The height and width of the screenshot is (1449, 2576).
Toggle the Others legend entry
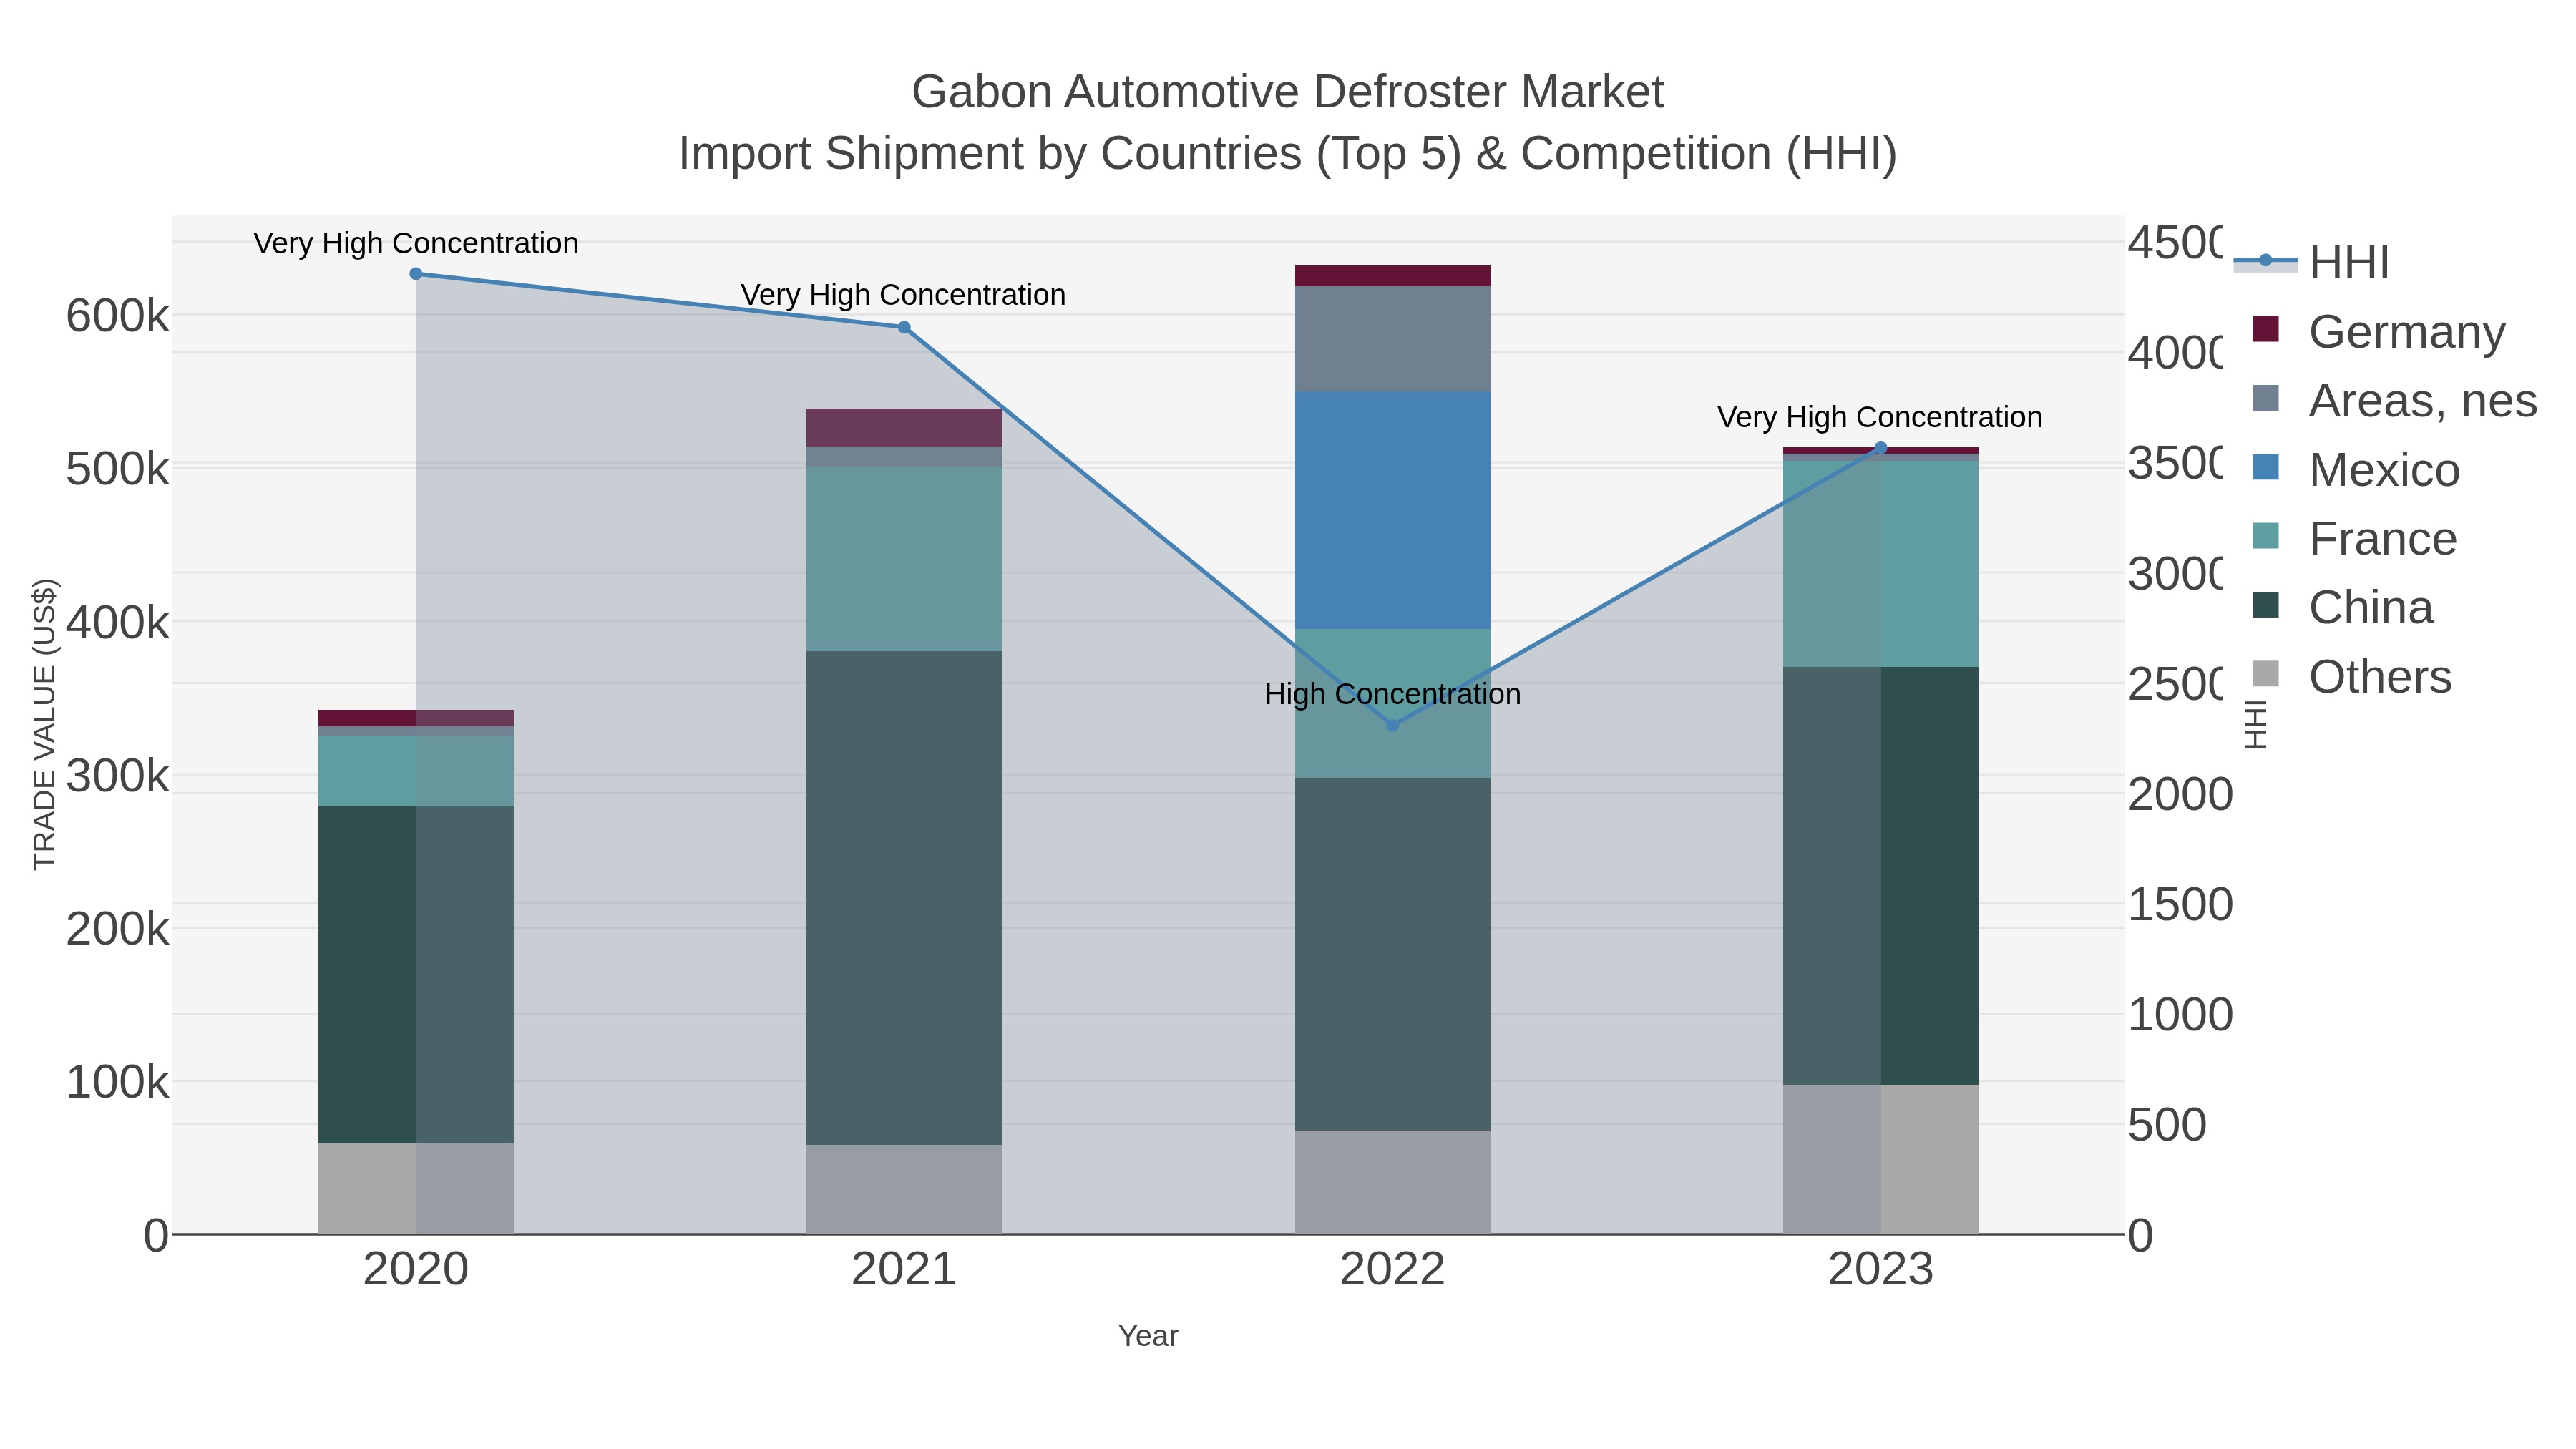click(2351, 676)
